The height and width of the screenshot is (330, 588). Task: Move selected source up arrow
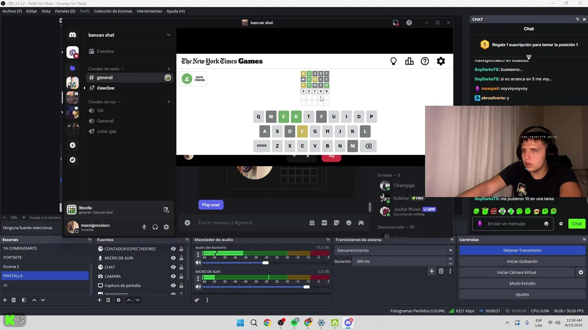click(129, 300)
